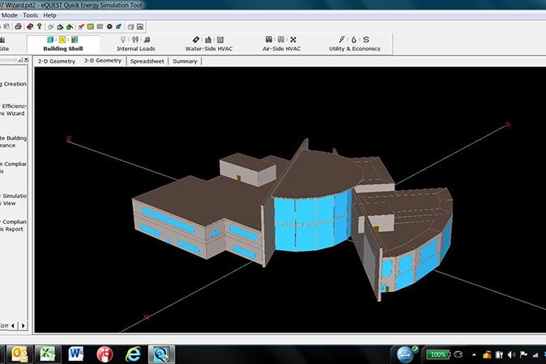Open Excel from the taskbar
Image resolution: width=546 pixels, height=364 pixels.
[48, 353]
